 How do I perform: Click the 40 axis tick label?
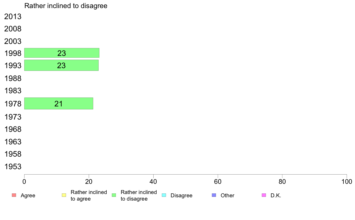[x=153, y=182]
